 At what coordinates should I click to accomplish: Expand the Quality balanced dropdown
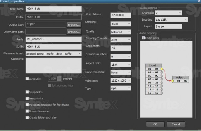coord(121,32)
